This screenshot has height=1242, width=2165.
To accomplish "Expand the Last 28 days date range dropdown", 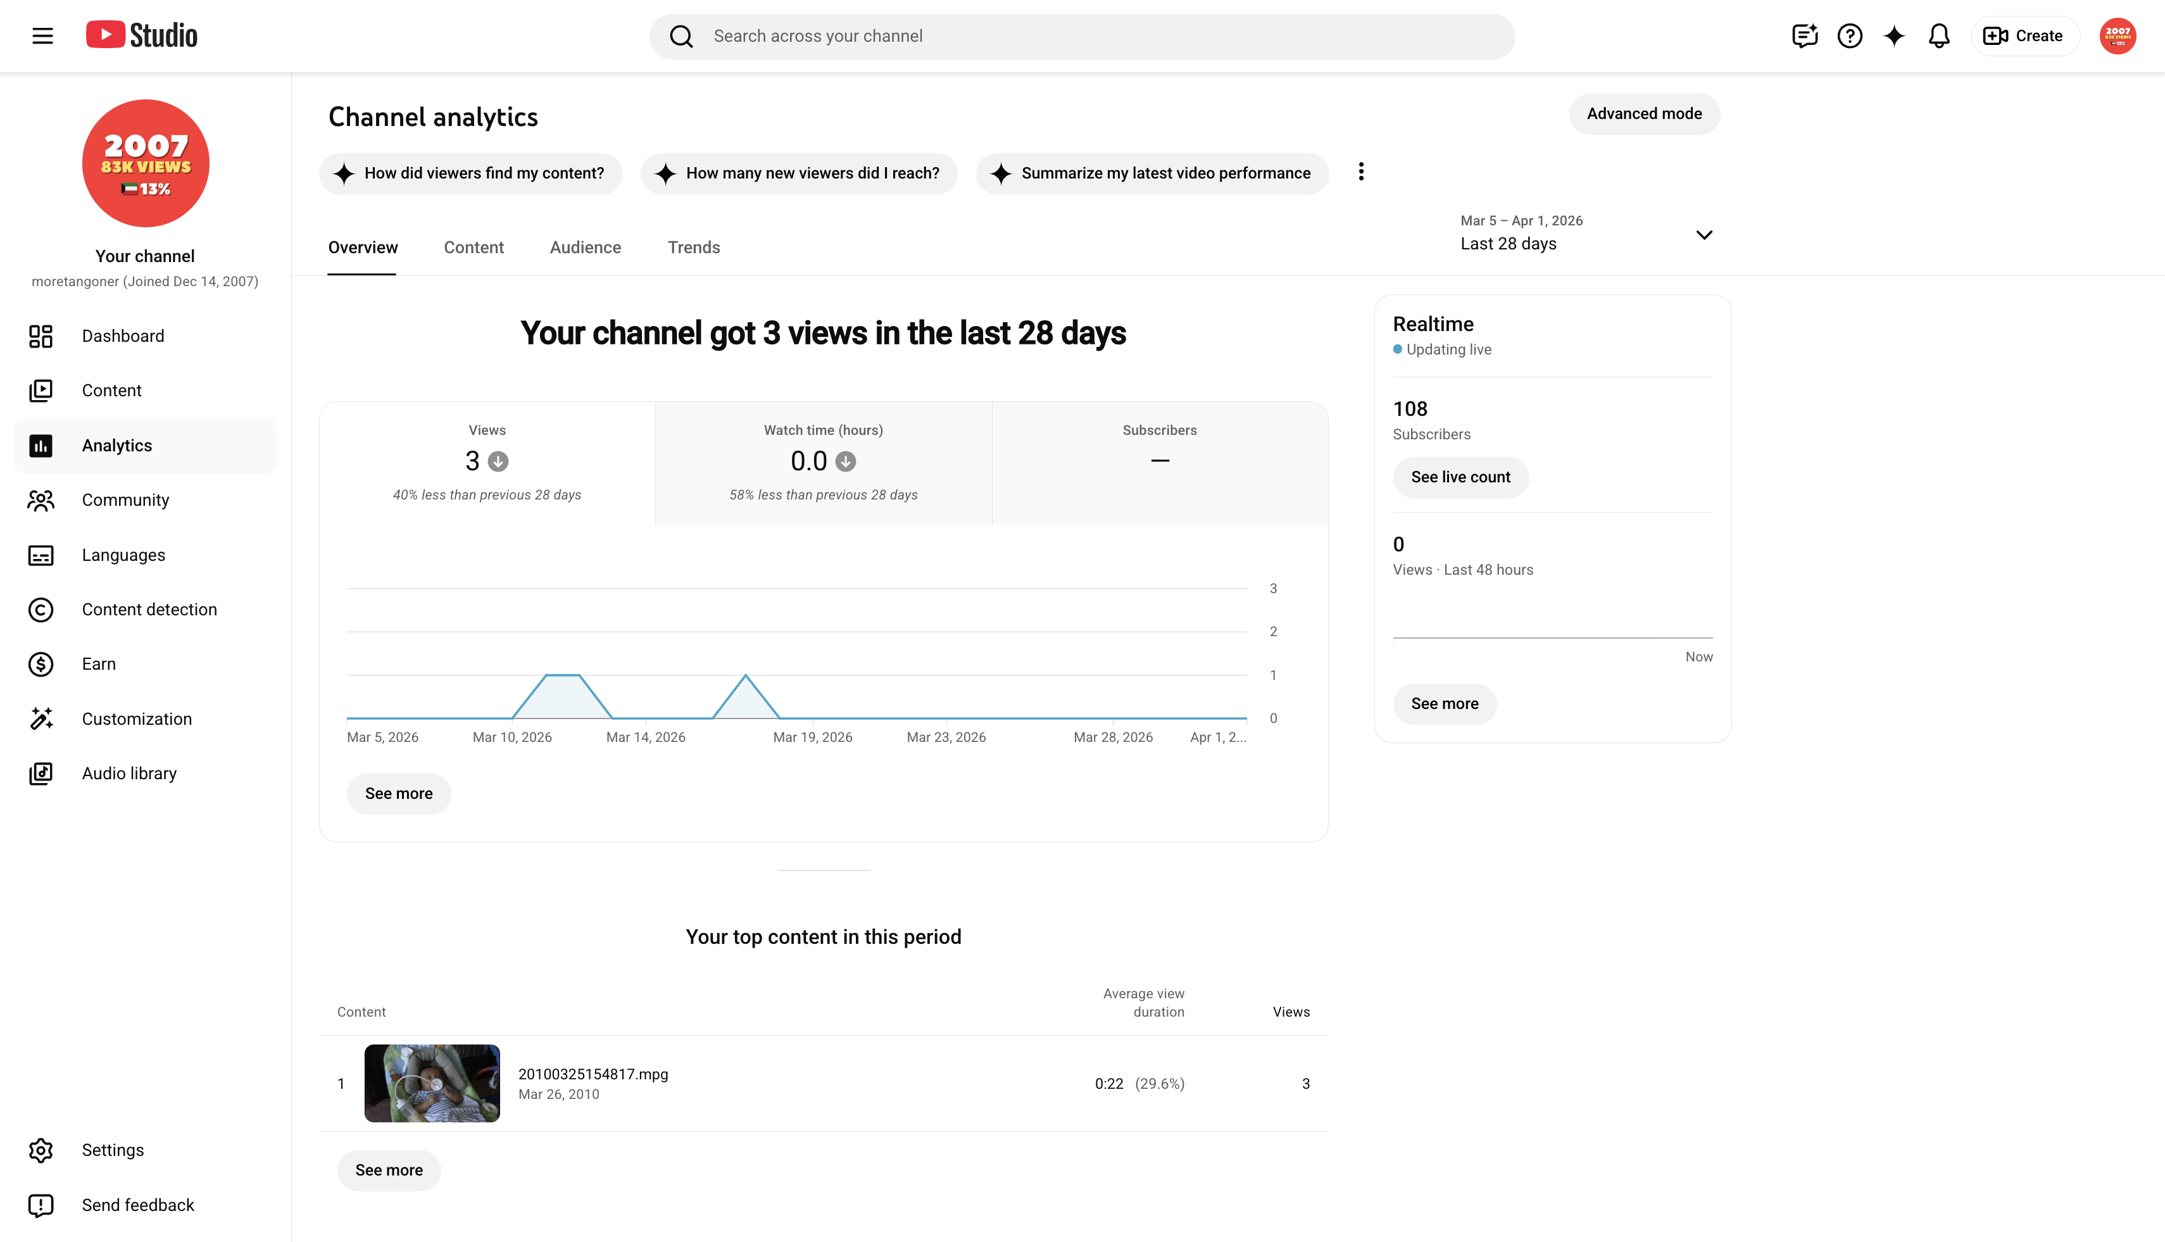I will pyautogui.click(x=1586, y=234).
